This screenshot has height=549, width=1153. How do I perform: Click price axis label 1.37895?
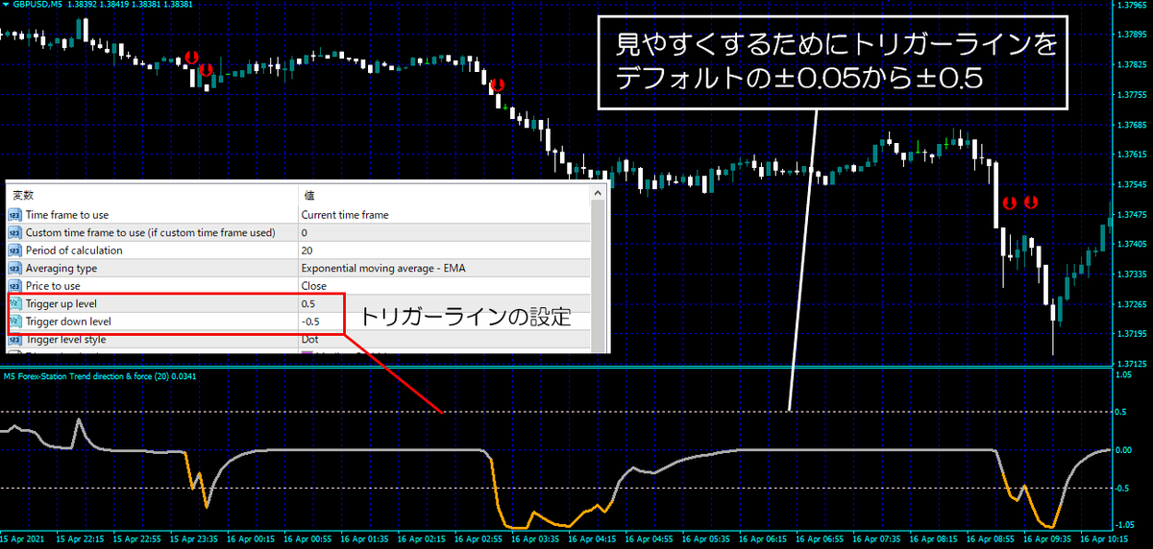click(1134, 35)
